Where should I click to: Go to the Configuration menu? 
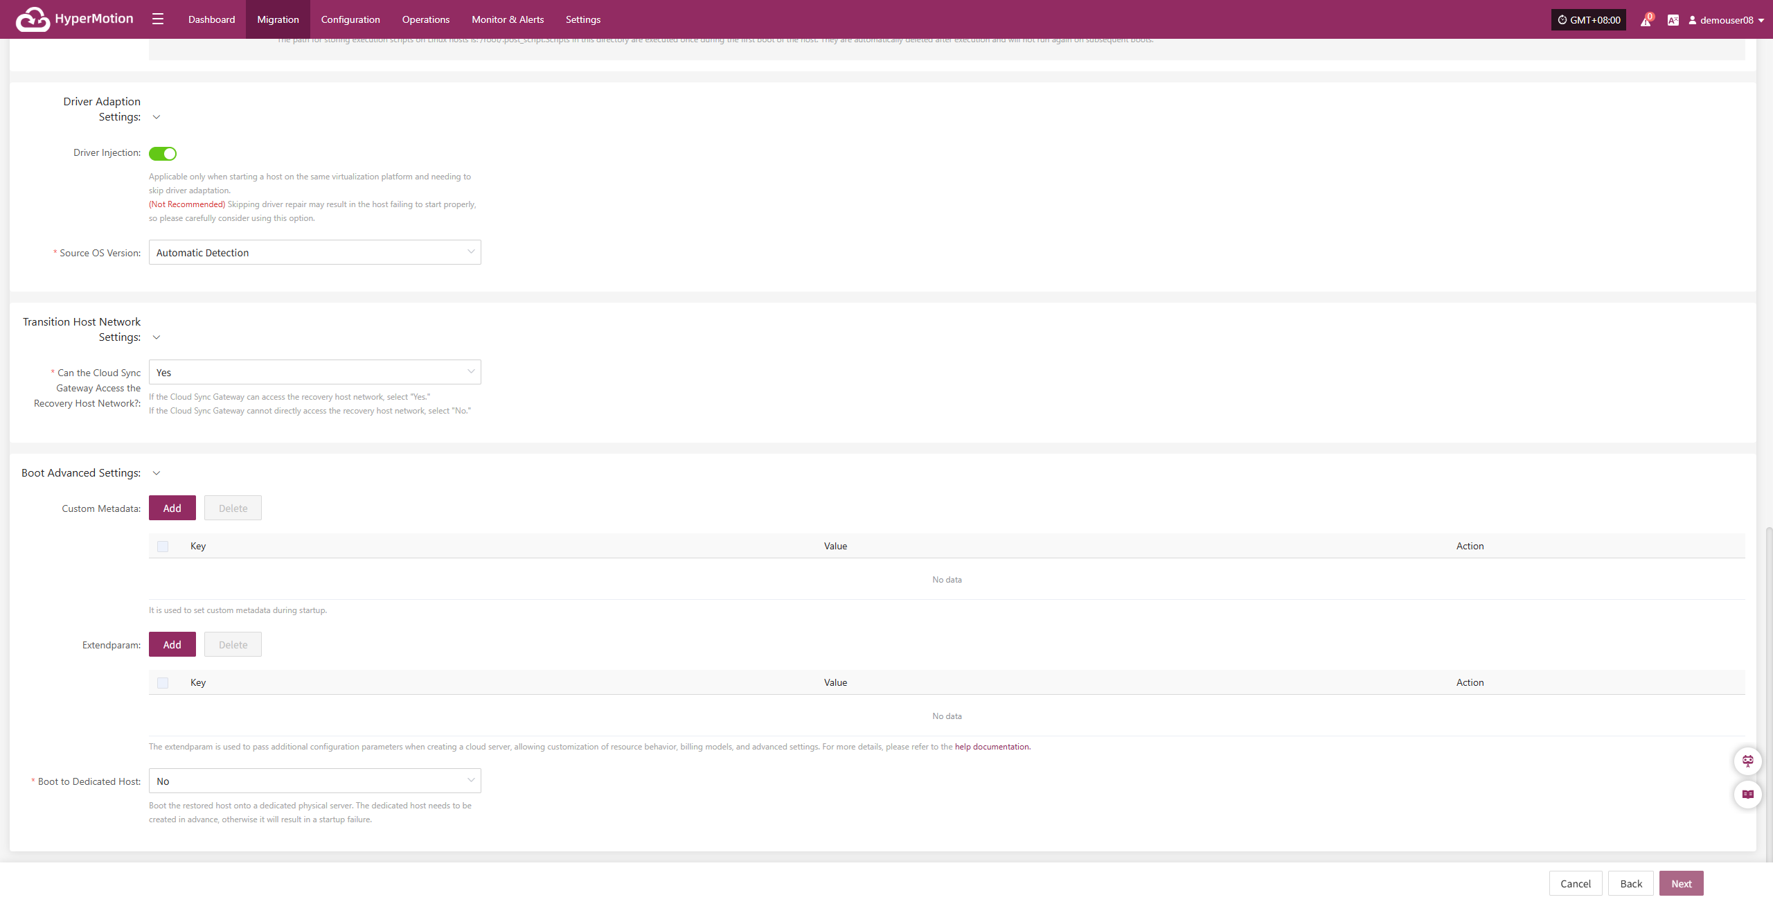(x=350, y=19)
